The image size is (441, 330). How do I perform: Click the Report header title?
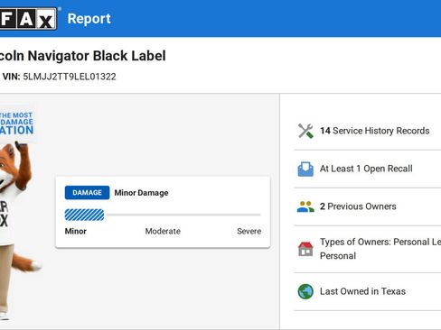click(x=89, y=19)
